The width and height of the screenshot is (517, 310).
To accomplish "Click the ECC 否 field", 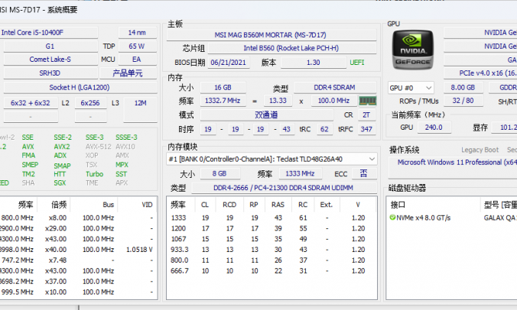I will coord(364,173).
